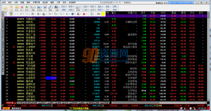
Task: Open the 报价 menu
Action: point(10,2)
